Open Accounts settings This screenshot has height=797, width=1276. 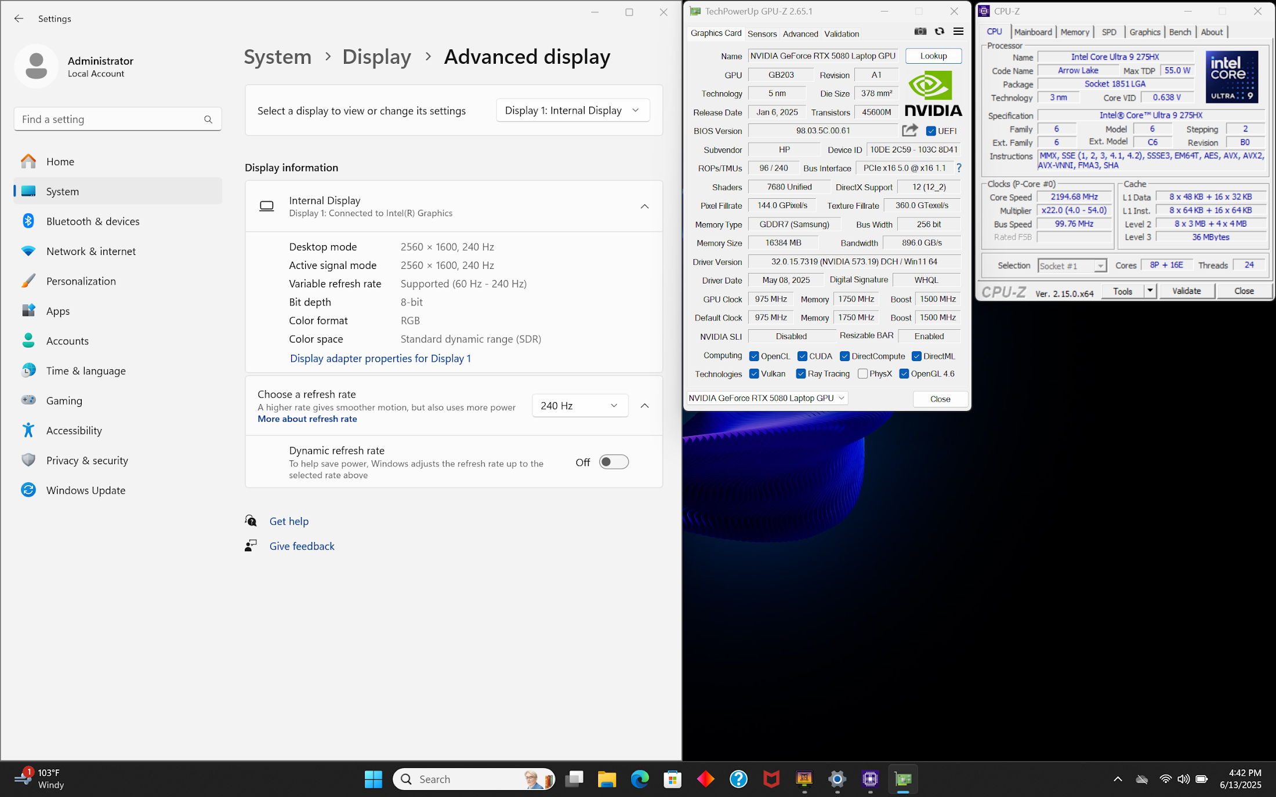[118, 341]
